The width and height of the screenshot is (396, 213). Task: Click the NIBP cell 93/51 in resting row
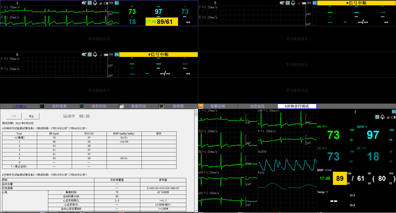124,138
